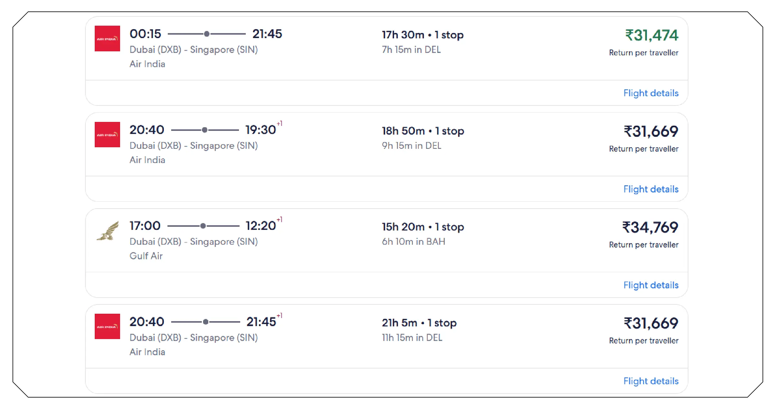Click the 17:00 departure time on Gulf Air

(145, 226)
